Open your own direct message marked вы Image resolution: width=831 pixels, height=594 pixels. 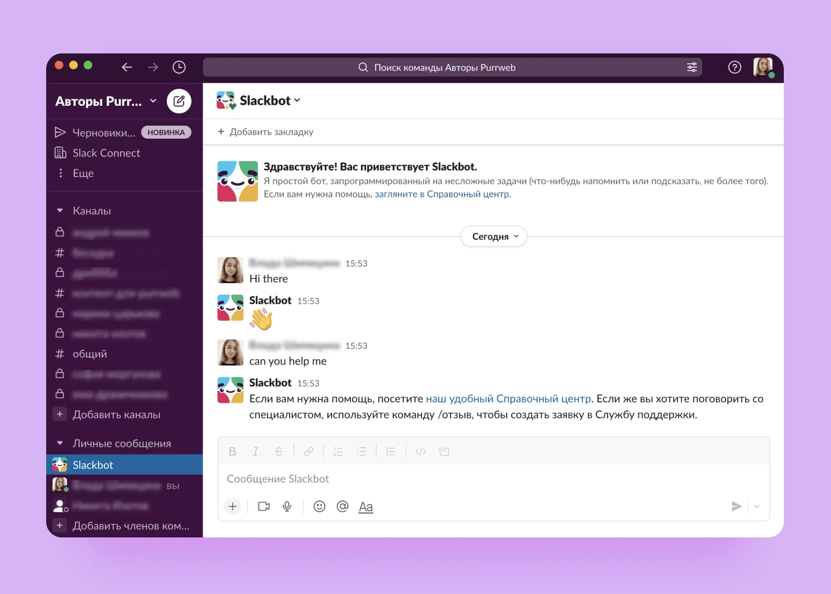124,486
